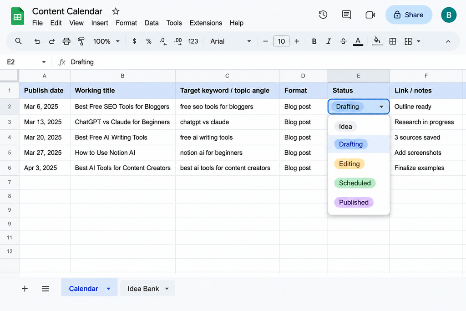Click the search magnifier in toolbar

(18, 41)
